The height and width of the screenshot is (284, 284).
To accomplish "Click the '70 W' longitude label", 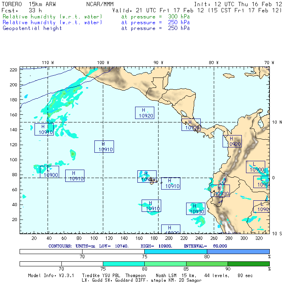I will pos(269,63).
